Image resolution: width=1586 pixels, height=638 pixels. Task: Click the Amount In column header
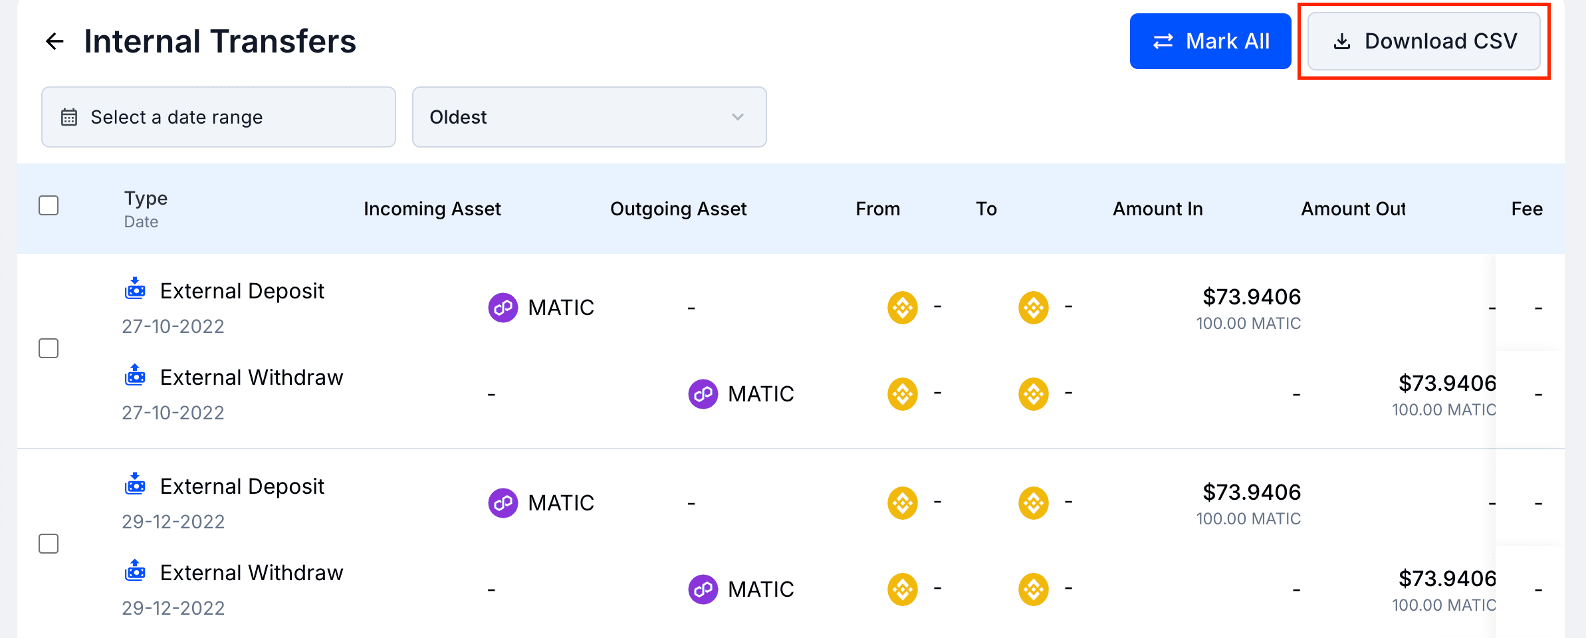tap(1157, 209)
